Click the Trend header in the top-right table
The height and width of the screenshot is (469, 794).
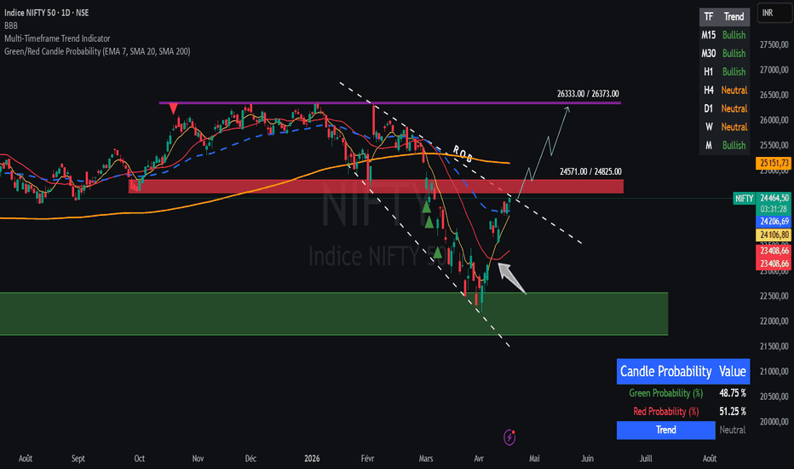point(734,17)
